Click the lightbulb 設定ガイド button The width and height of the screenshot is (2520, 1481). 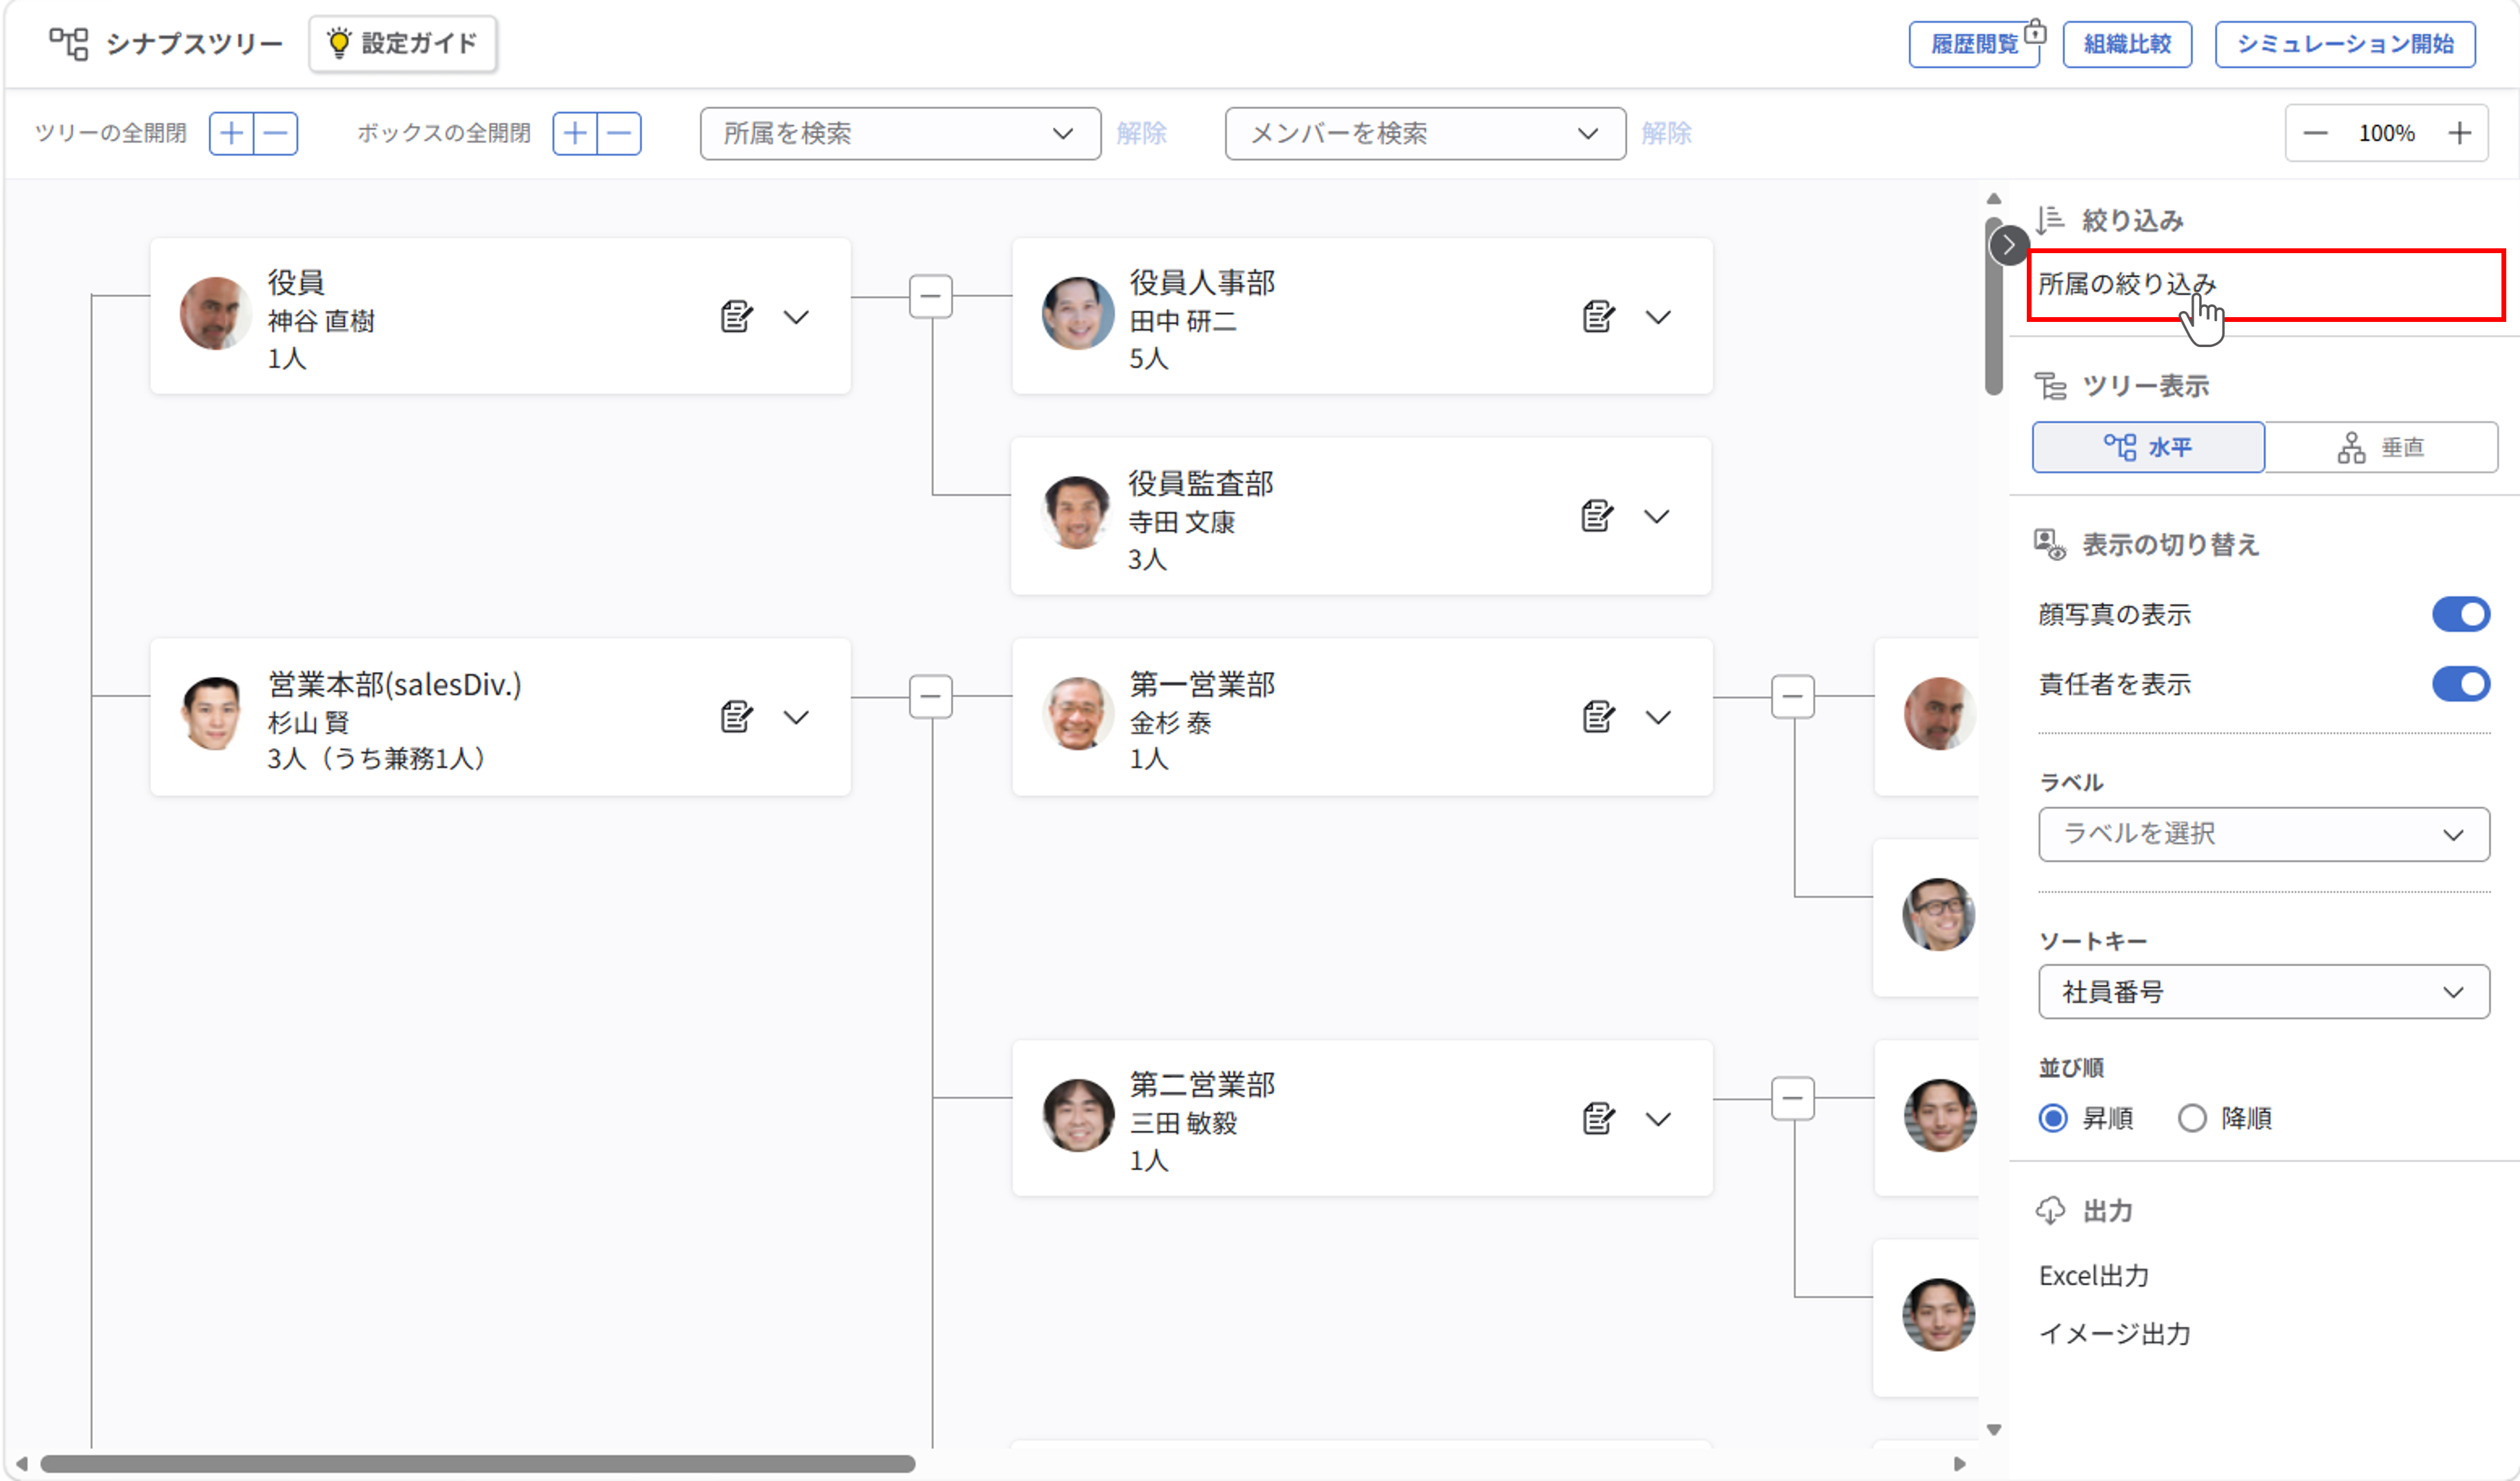pos(402,43)
